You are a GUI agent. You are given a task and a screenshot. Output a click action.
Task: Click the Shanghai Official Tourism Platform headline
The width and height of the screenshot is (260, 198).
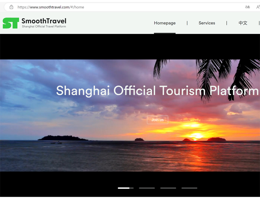[157, 91]
